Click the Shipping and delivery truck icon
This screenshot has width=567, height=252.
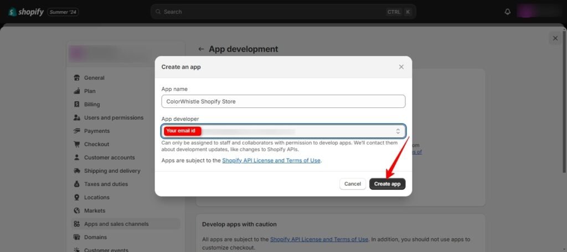[76, 171]
